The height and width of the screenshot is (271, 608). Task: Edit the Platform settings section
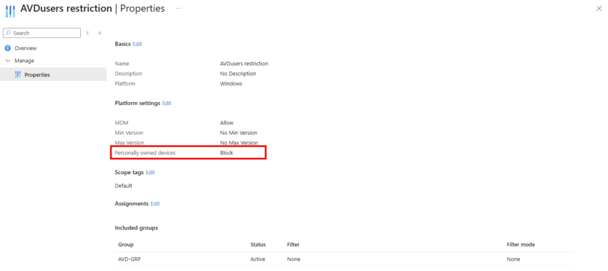pos(167,103)
